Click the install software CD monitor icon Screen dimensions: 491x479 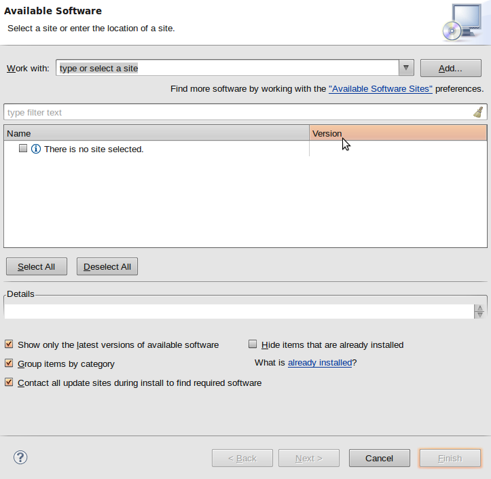coord(462,22)
